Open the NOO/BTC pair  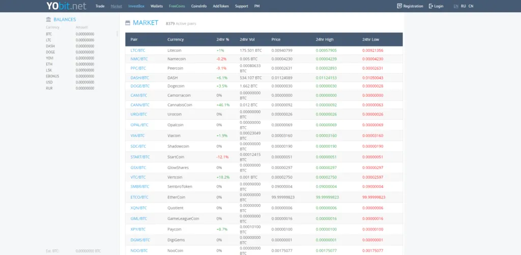point(139,250)
